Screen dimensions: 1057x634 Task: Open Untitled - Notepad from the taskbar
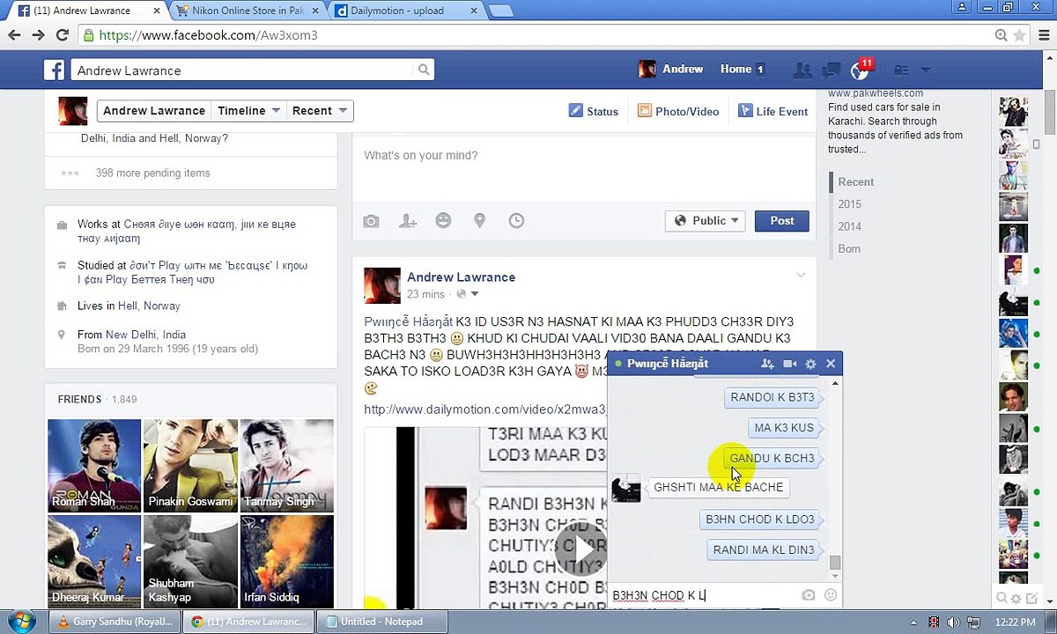coord(381,622)
